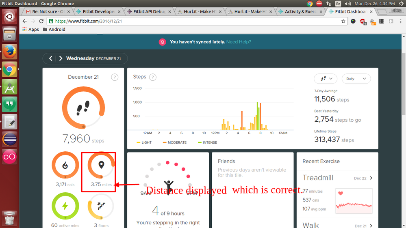Click the help icon next to Steps
Screen dimensions: 406x228
tap(153, 77)
